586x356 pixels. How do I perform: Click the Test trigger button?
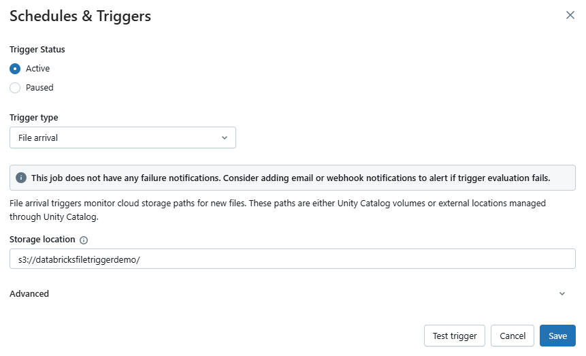click(x=455, y=336)
